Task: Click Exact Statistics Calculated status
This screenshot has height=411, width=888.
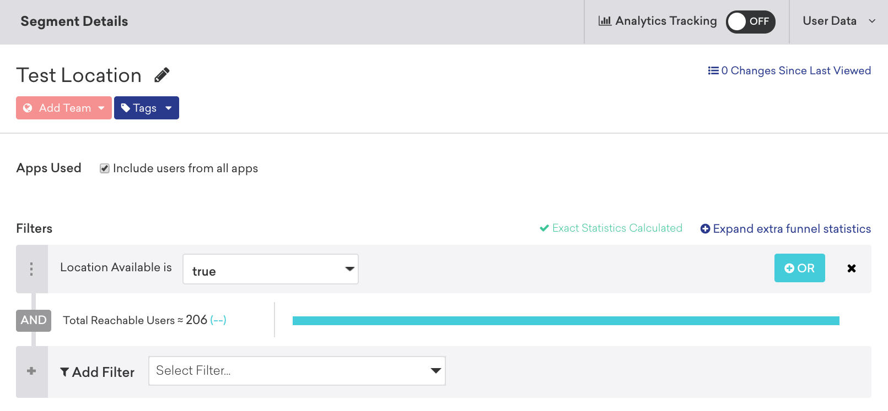Action: (x=611, y=228)
